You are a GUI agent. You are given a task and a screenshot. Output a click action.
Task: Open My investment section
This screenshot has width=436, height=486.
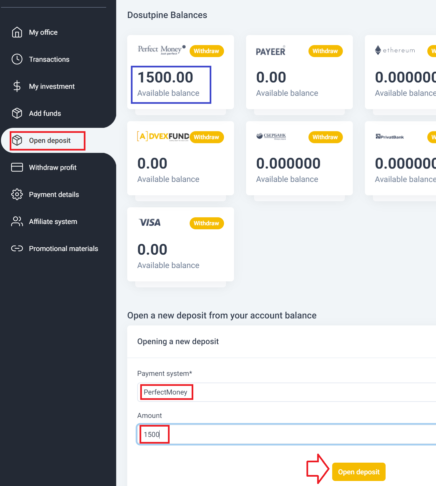pos(52,86)
